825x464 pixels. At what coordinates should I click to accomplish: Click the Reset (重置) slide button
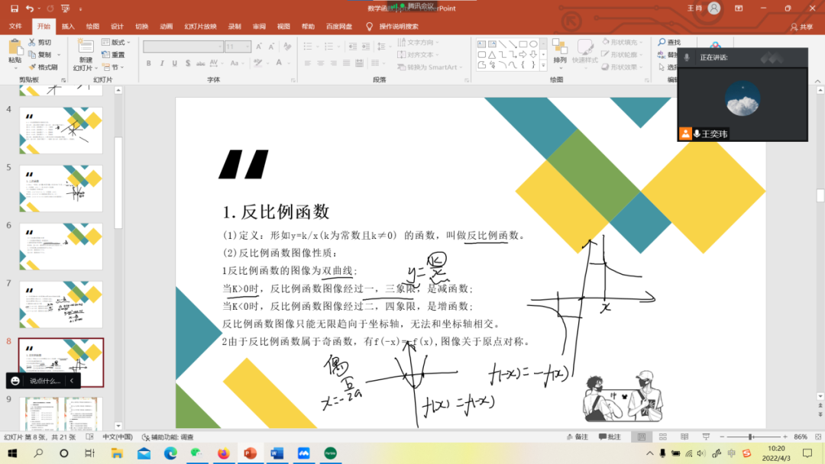point(114,55)
